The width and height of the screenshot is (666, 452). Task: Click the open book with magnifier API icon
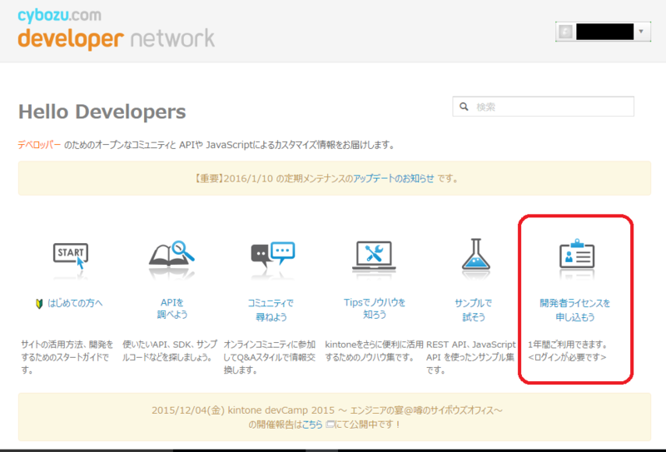coord(171,255)
